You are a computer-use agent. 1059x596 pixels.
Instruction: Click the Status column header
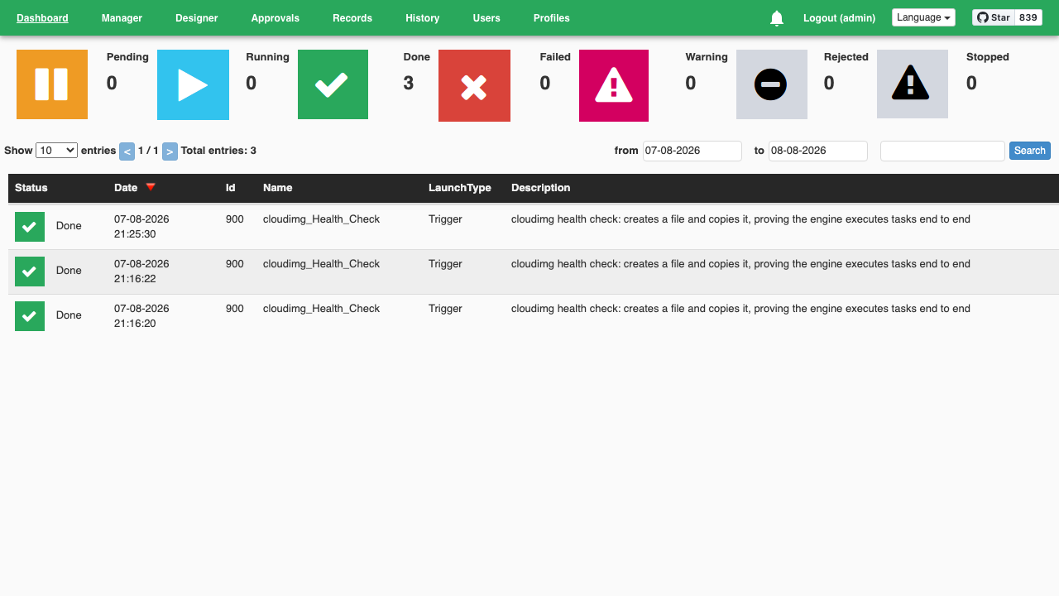pos(31,188)
